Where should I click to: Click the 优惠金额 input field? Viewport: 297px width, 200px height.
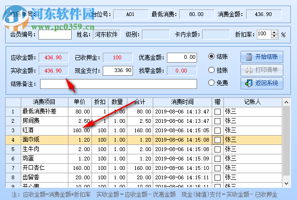pos(182,57)
